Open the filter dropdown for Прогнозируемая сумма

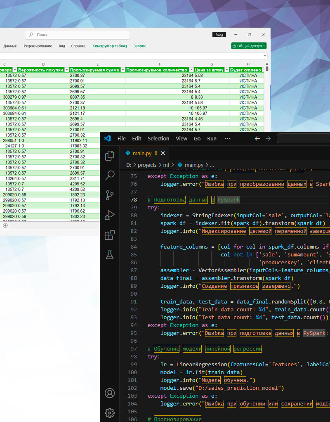coord(123,70)
